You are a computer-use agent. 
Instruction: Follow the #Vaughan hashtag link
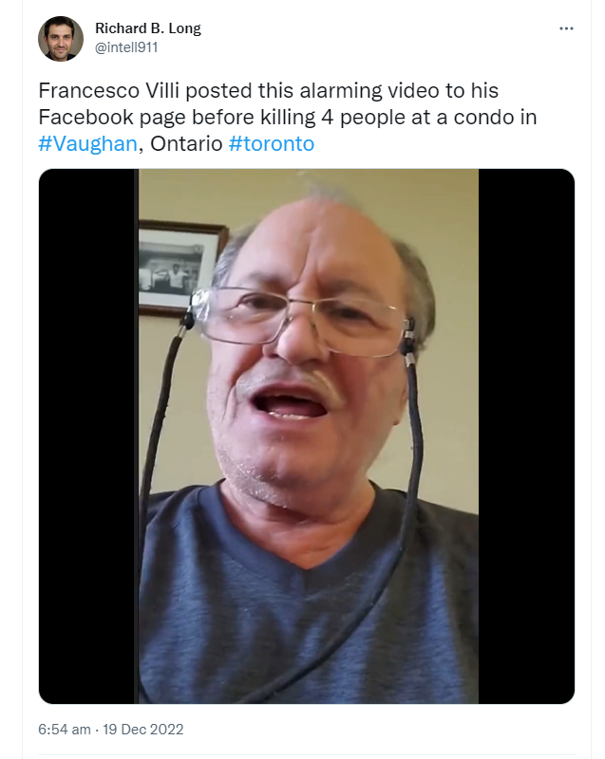[87, 144]
